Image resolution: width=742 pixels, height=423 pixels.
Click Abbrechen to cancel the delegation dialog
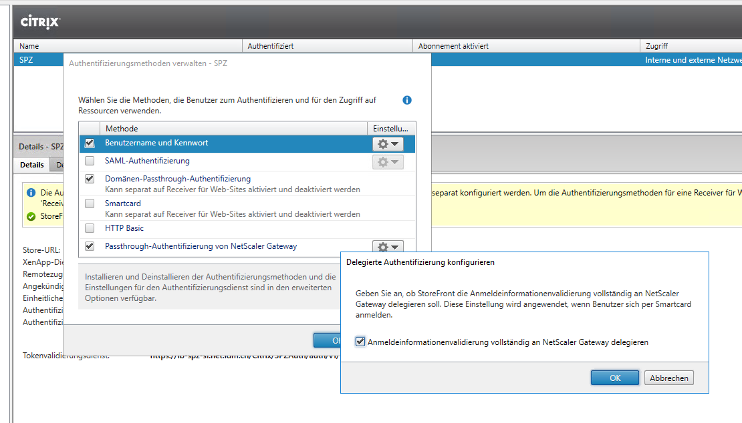coord(668,377)
